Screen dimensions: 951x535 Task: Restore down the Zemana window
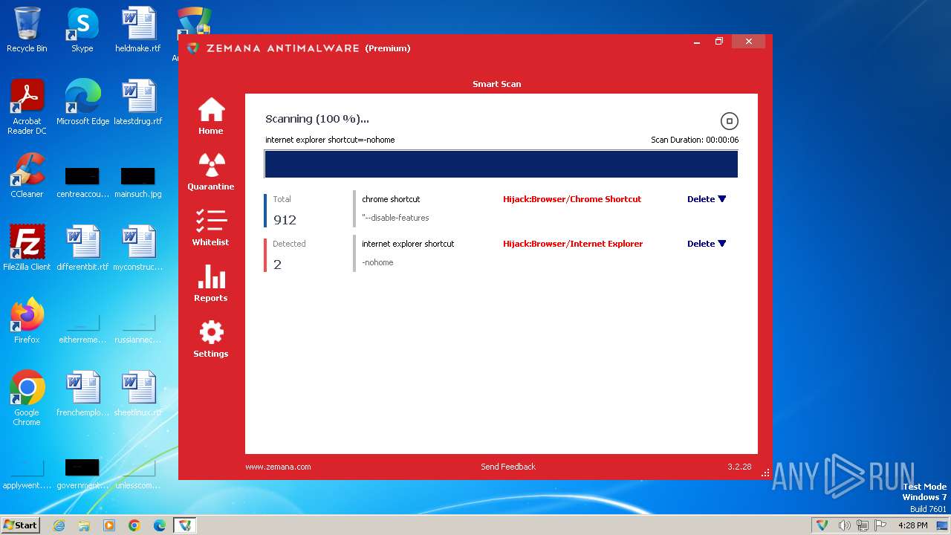click(719, 42)
